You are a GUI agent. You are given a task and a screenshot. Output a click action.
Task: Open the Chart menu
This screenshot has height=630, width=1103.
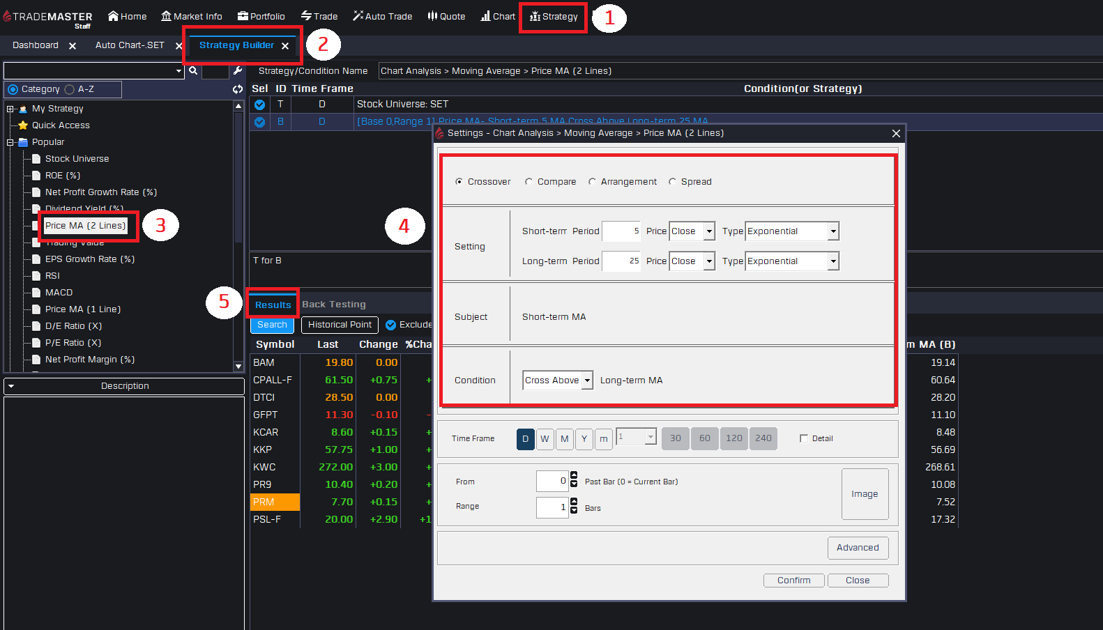point(498,16)
